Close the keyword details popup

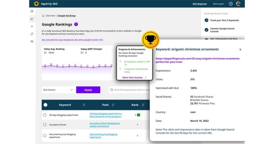(x=240, y=50)
